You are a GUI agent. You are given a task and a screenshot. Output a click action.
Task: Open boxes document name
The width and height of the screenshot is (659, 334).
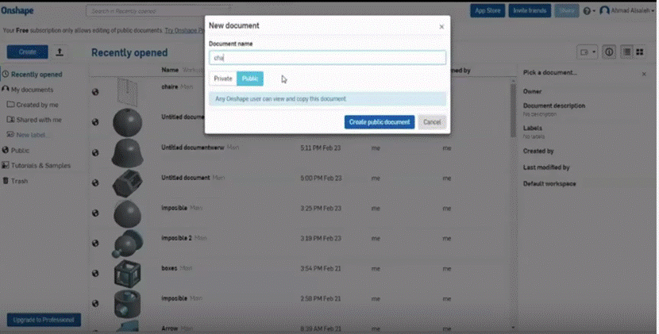click(x=169, y=268)
